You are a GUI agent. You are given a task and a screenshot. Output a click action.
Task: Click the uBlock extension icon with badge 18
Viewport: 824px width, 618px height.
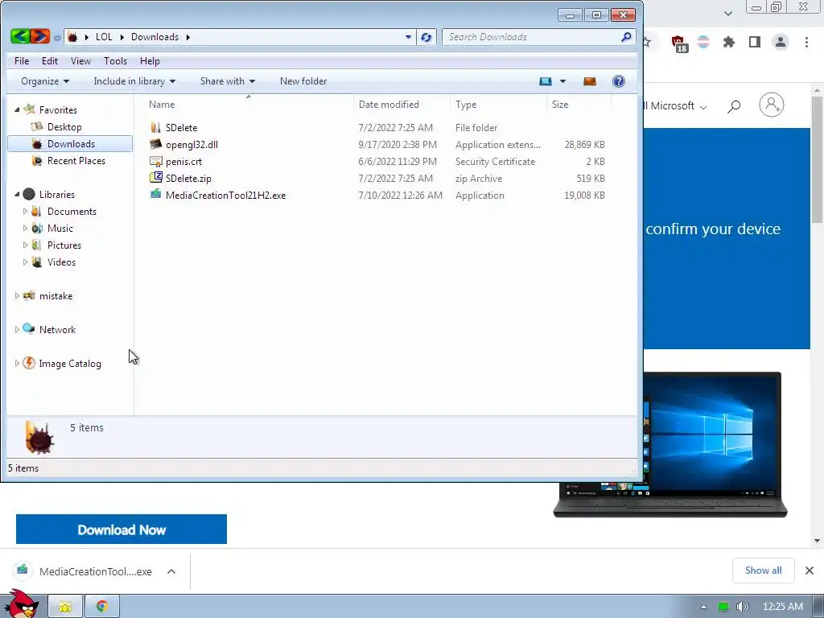[x=678, y=43]
